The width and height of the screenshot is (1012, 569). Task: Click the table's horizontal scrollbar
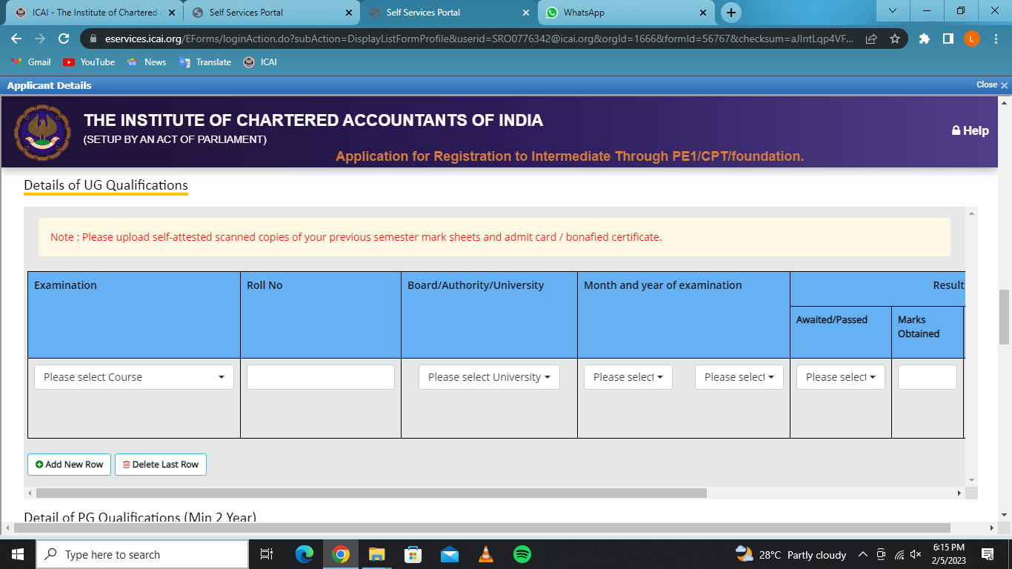(370, 493)
